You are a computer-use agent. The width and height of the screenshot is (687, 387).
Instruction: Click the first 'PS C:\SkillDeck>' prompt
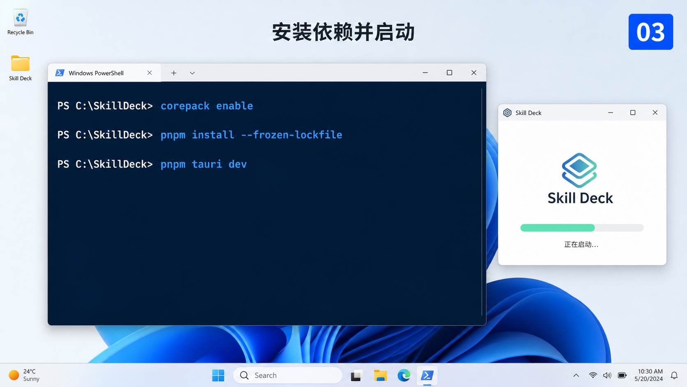(105, 106)
